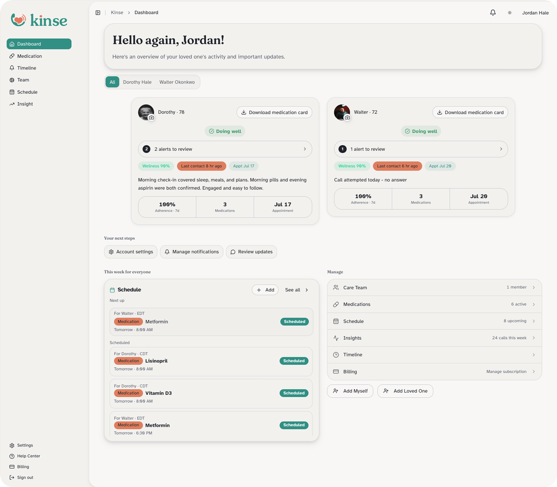Open Team page in sidebar

pos(39,80)
